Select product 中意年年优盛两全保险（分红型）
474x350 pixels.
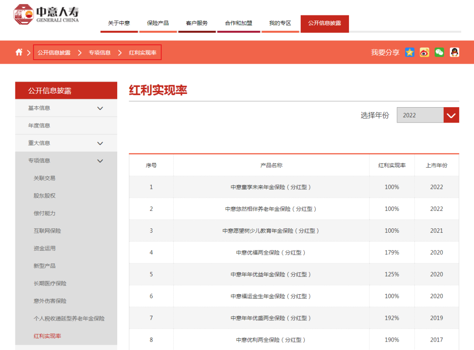coord(271,318)
